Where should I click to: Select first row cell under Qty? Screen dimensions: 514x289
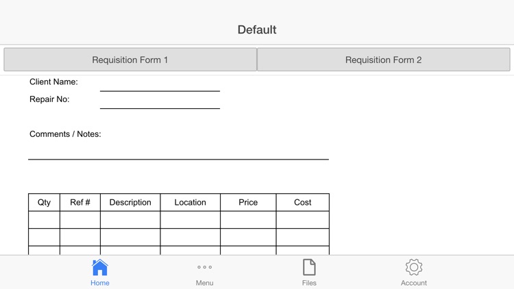tap(44, 220)
